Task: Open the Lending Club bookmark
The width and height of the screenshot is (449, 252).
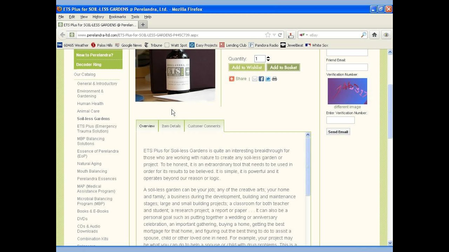Action: tap(233, 45)
